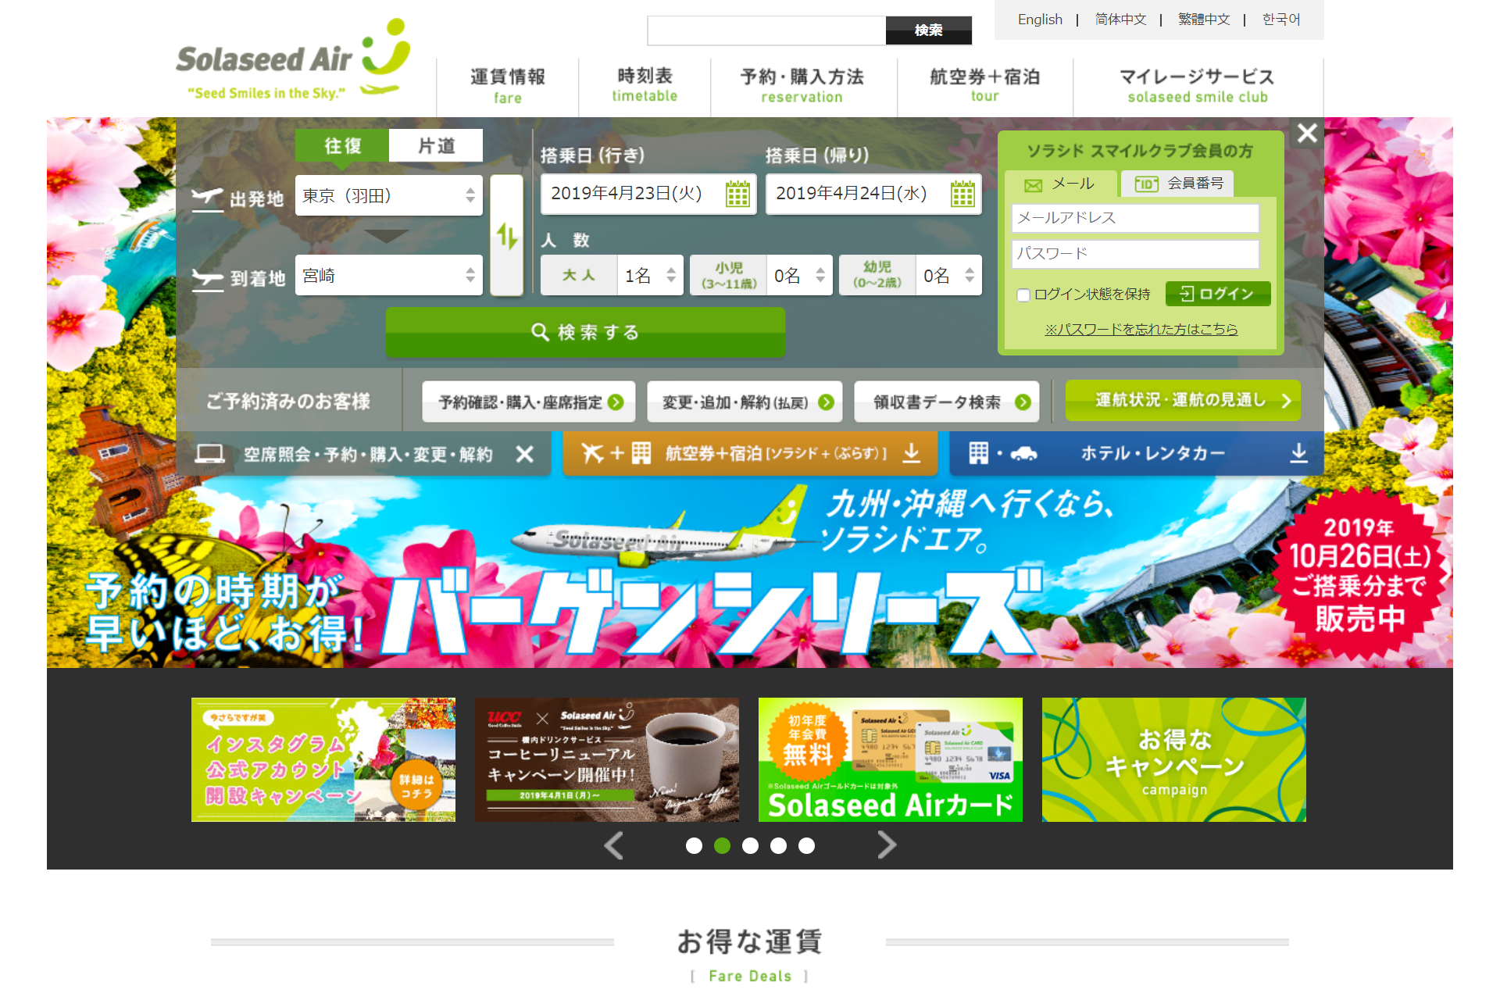Image resolution: width=1500 pixels, height=1000 pixels.
Task: Go to next campaign slide arrow
Action: point(886,845)
